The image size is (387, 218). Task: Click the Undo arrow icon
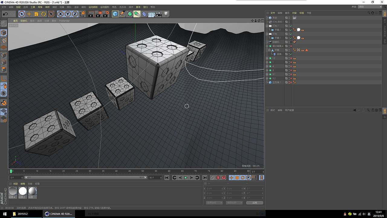pos(5,14)
